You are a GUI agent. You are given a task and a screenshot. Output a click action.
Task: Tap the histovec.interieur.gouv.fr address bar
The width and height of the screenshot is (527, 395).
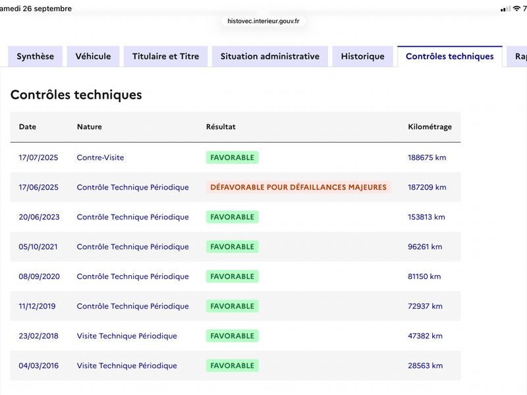click(x=263, y=21)
